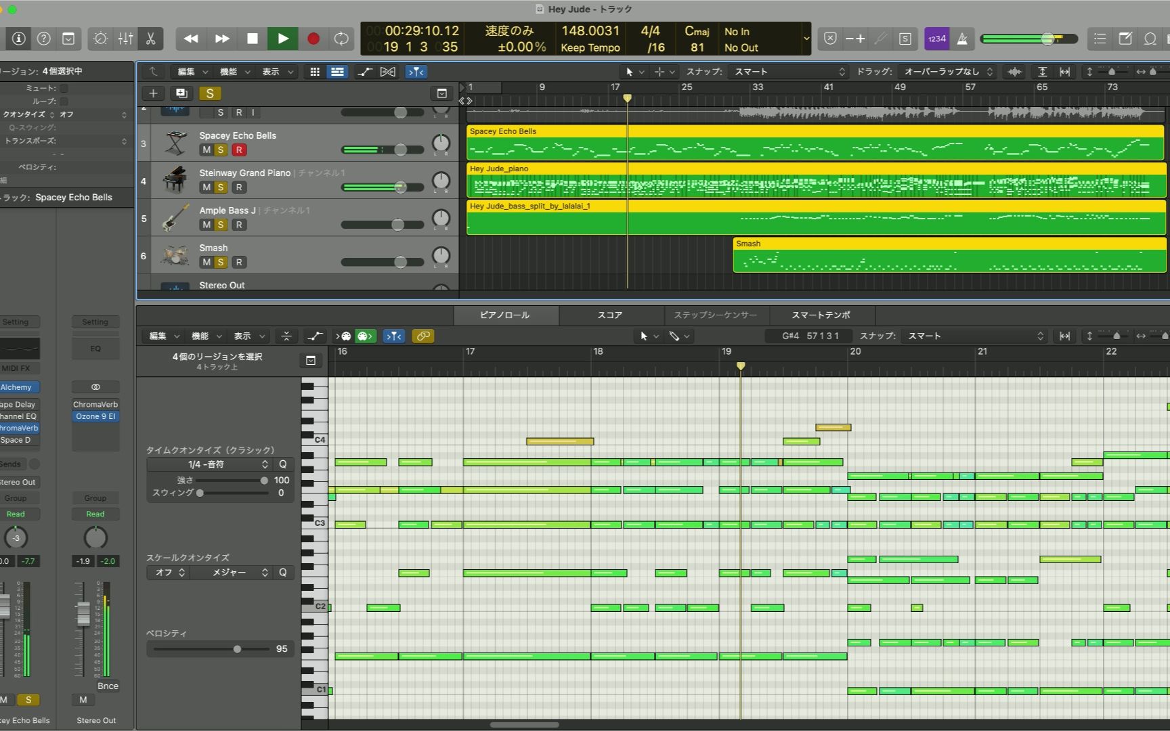Image resolution: width=1170 pixels, height=731 pixels.
Task: Click the Replace mode X icon
Action: point(830,39)
